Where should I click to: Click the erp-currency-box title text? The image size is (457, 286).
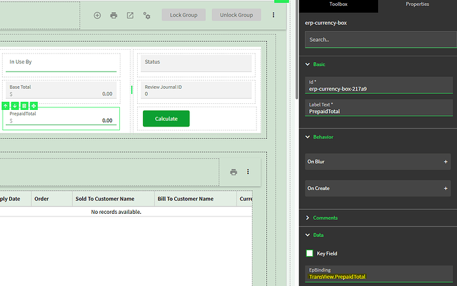(326, 23)
